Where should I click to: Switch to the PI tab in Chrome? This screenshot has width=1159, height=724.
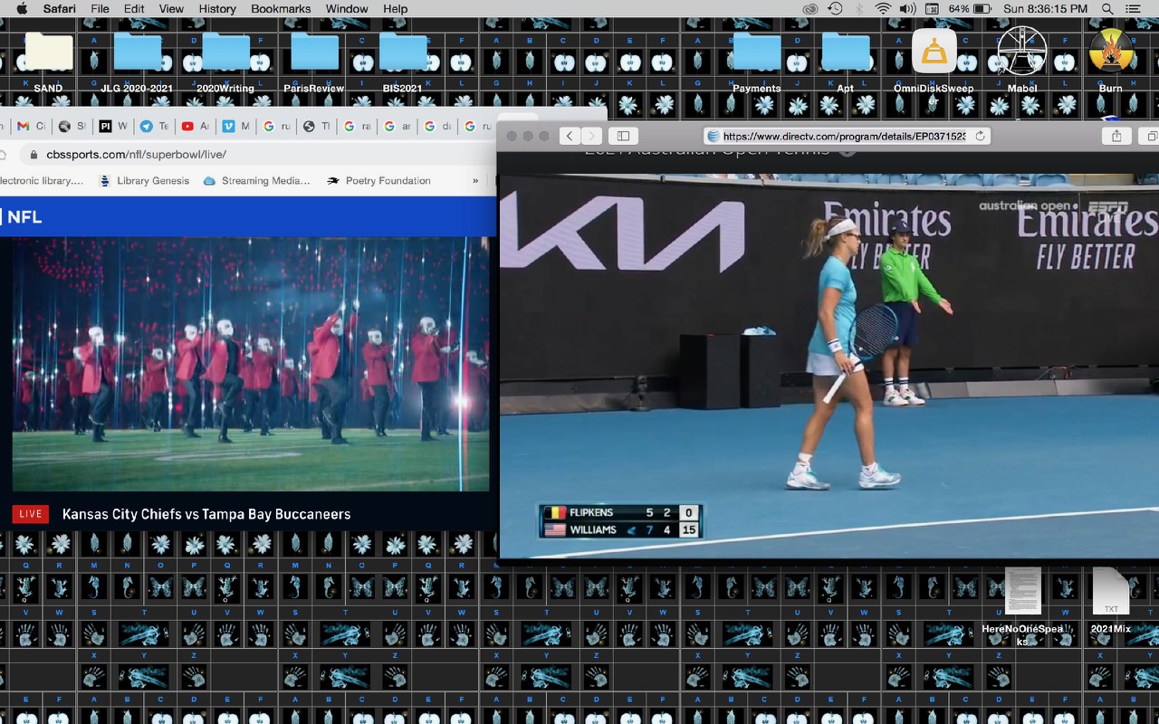[113, 126]
